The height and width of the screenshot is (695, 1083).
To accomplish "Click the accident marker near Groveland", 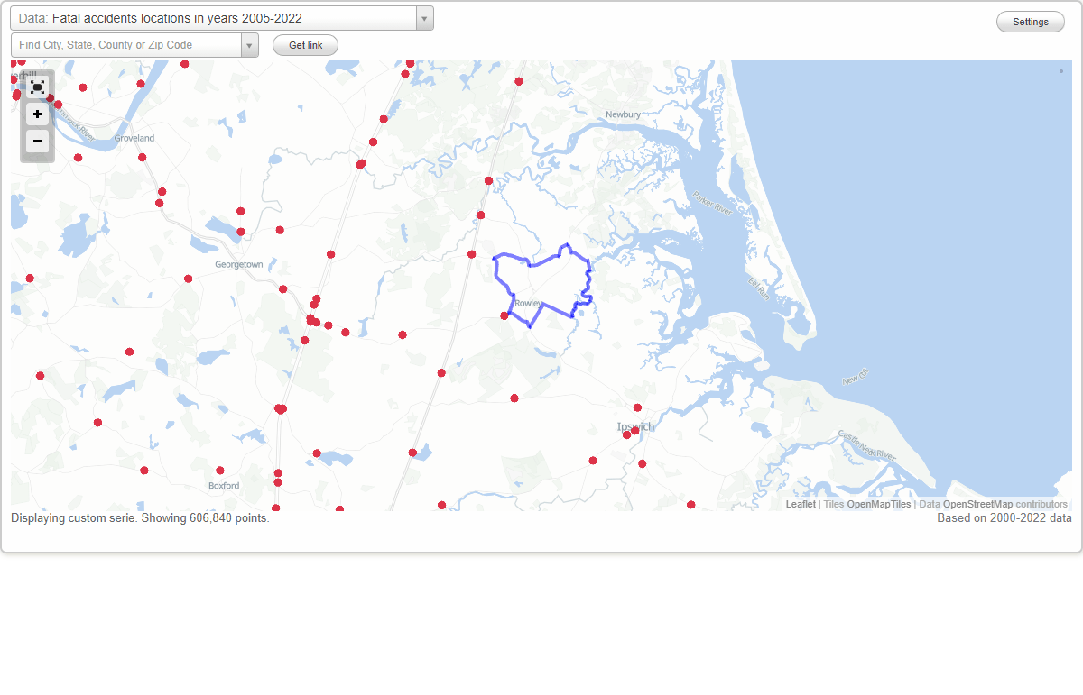I will [142, 157].
